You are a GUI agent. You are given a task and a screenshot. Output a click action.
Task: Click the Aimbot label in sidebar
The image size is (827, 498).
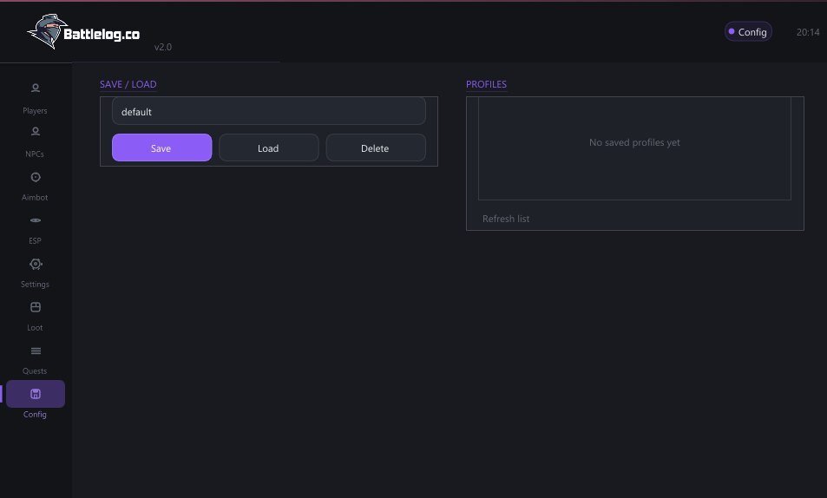pyautogui.click(x=35, y=197)
